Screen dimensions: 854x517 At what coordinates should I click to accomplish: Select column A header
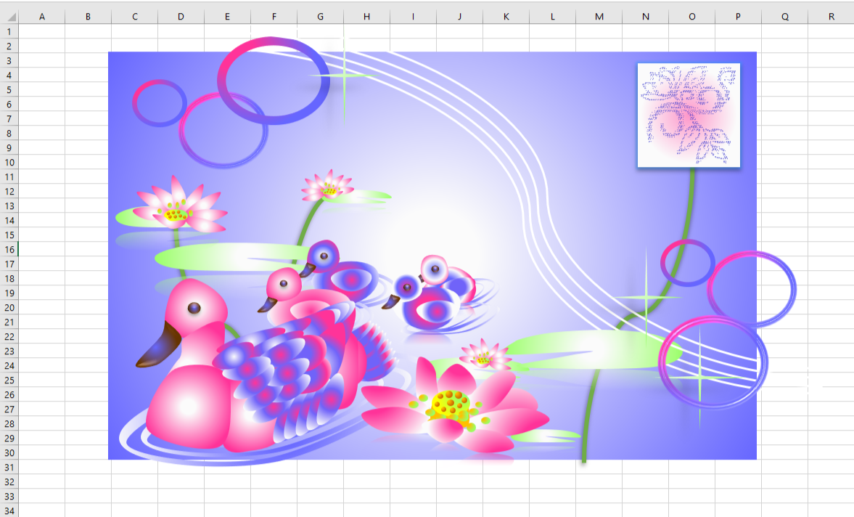pyautogui.click(x=42, y=17)
